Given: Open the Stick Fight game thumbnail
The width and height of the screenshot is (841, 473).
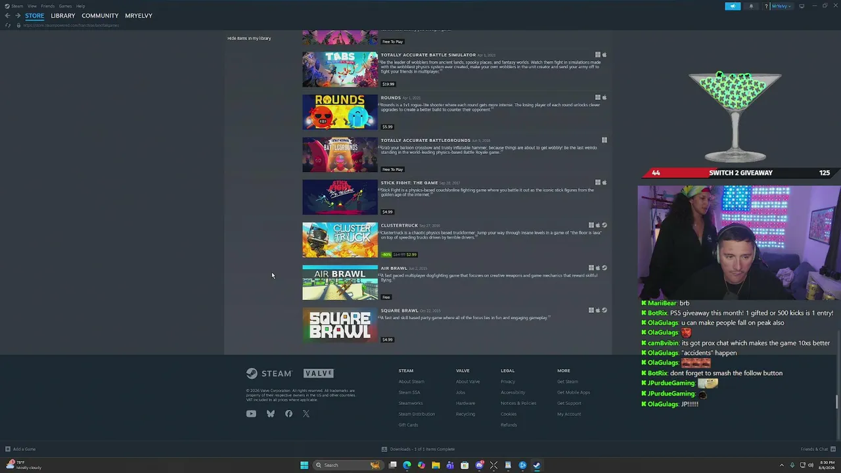Looking at the screenshot, I should (340, 197).
